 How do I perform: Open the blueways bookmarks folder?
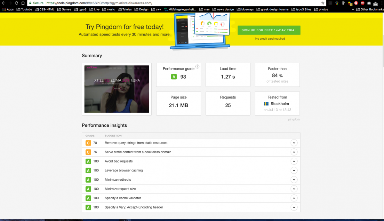(245, 9)
